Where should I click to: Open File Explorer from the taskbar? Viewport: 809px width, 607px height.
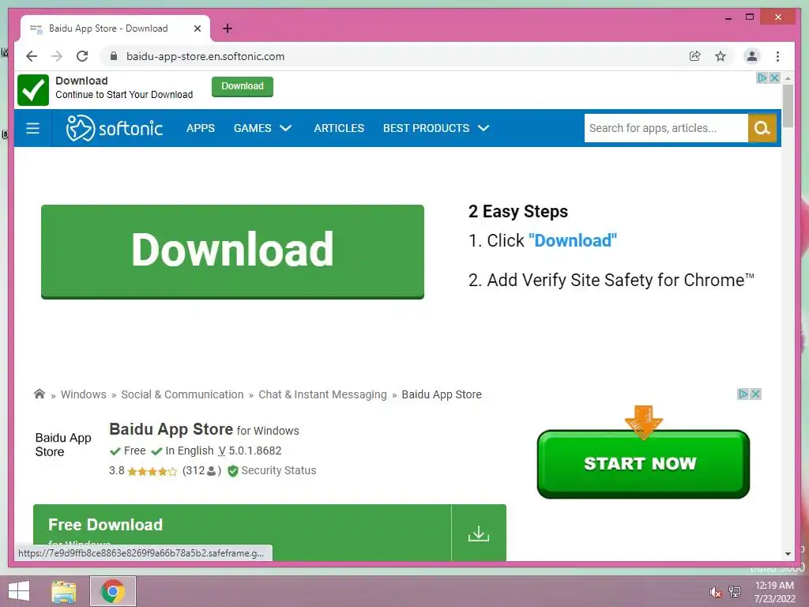[x=64, y=591]
